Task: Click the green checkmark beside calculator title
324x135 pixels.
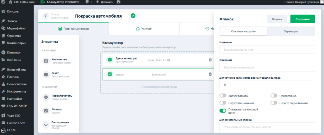Action: (133, 16)
